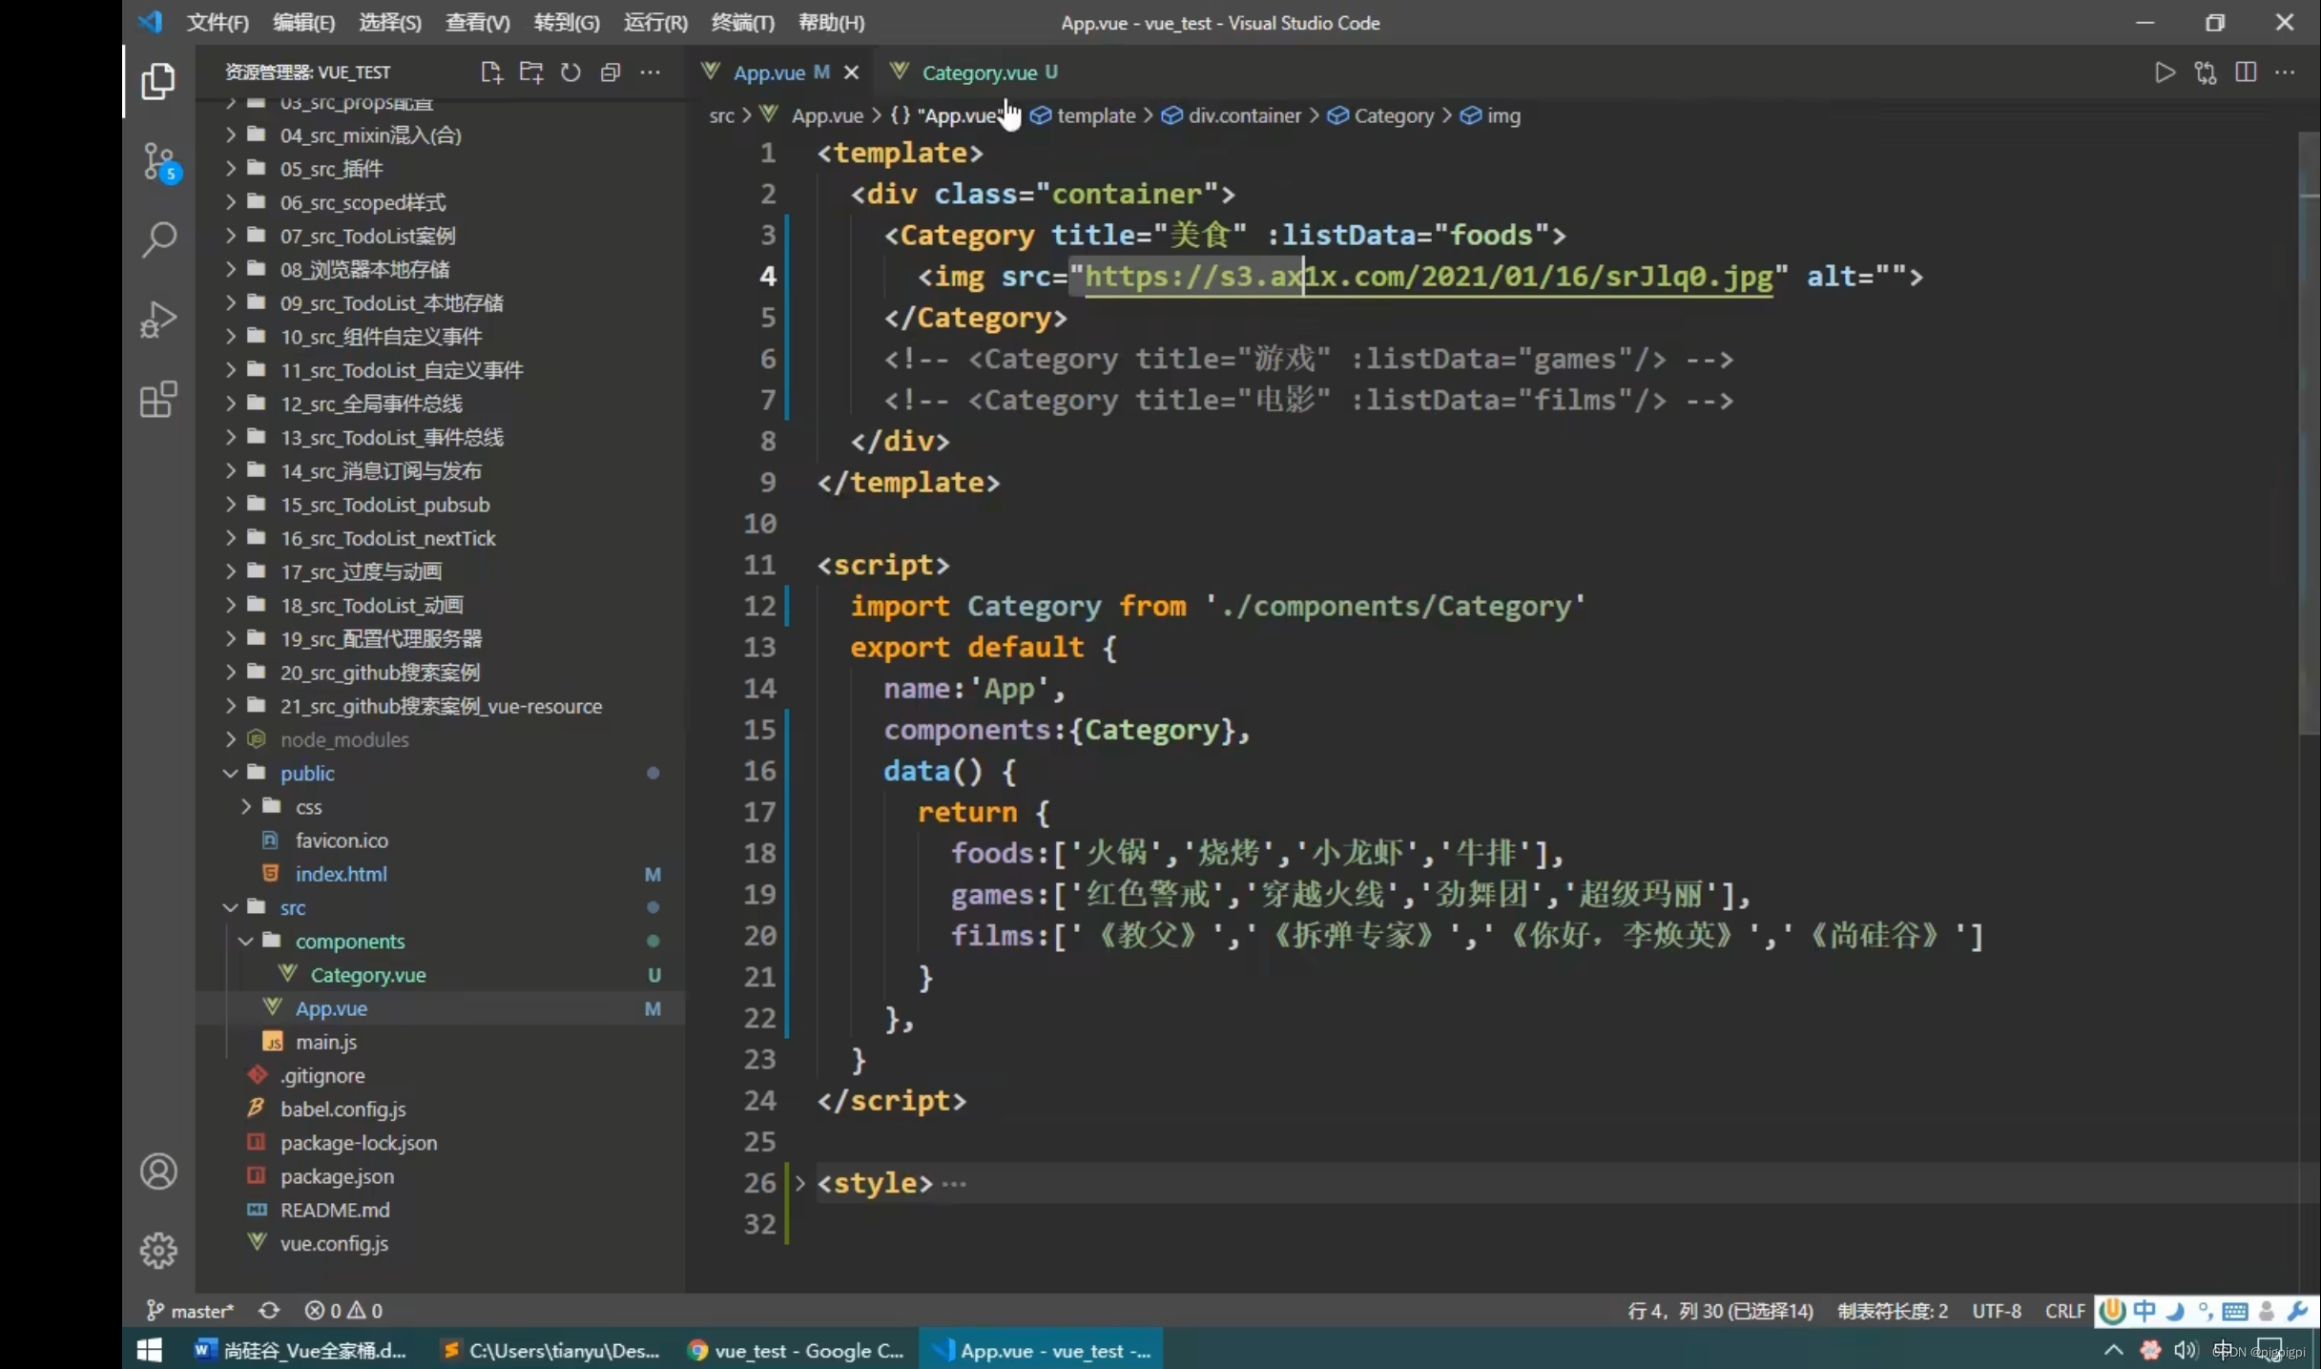This screenshot has height=1369, width=2321.
Task: Split the editor to the right
Action: 2246,73
